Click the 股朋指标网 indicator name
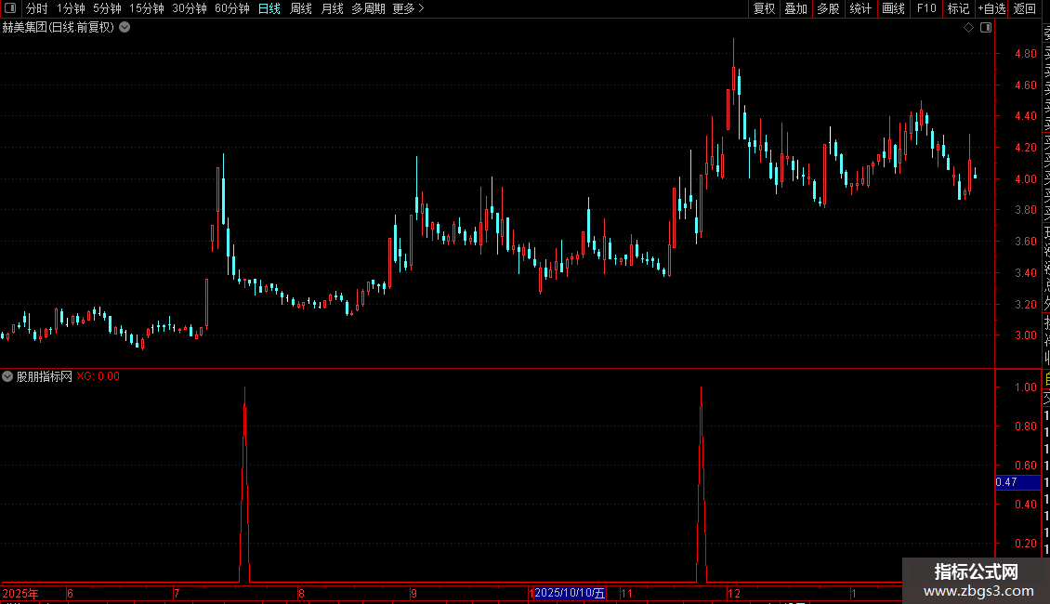Viewport: 1050px width, 604px height. point(45,377)
